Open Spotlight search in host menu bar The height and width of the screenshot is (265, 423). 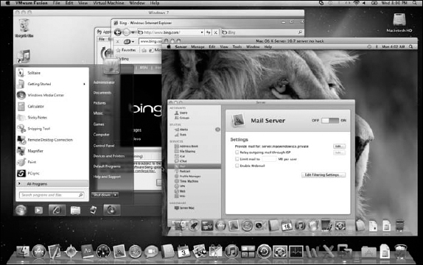point(414,3)
